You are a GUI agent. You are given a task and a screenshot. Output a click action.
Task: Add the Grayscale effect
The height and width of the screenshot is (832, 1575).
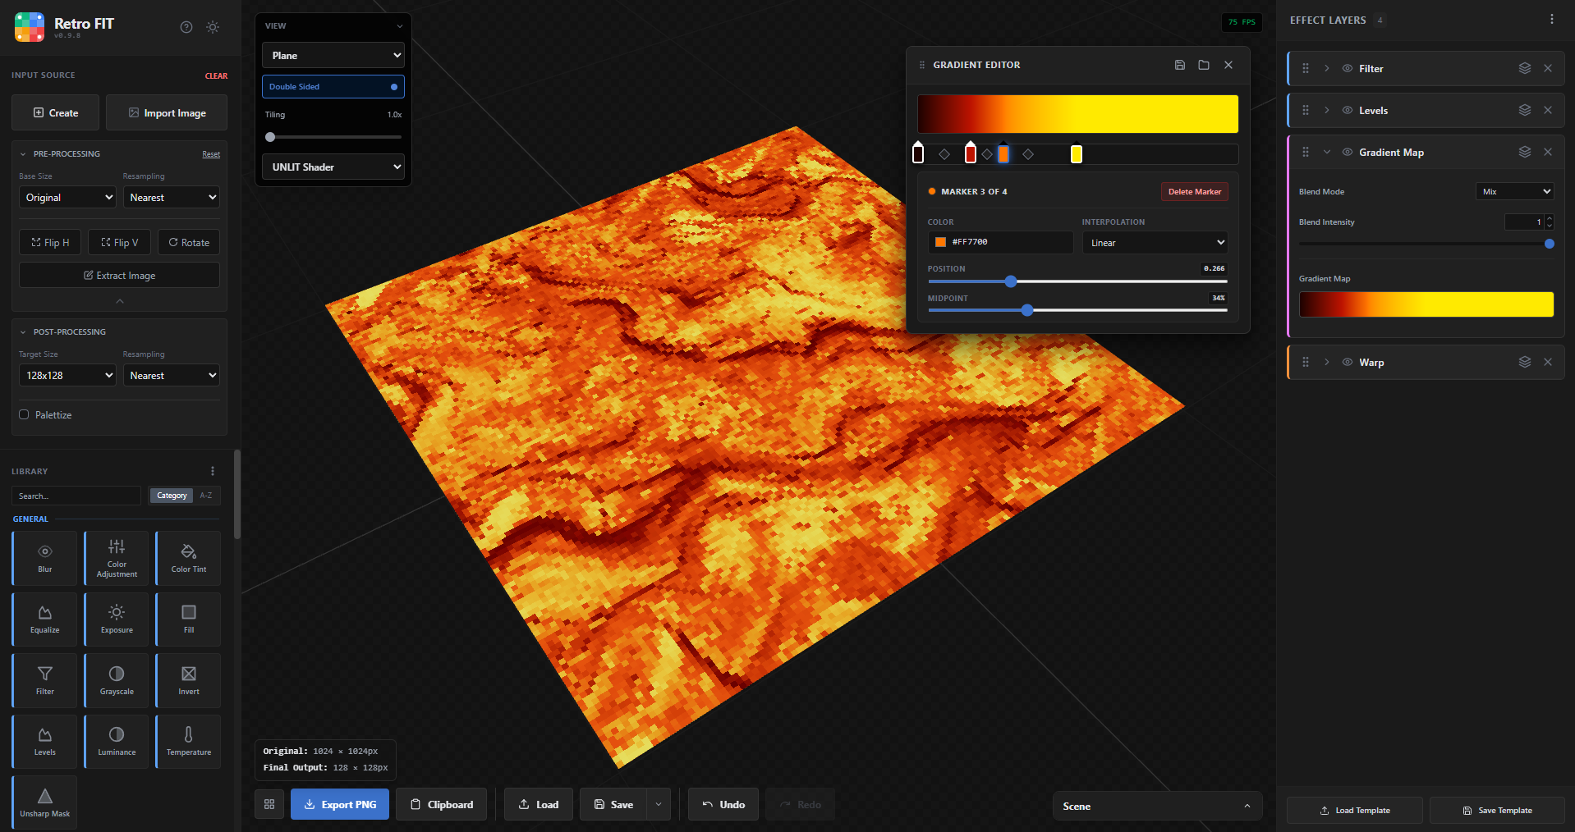pos(117,680)
